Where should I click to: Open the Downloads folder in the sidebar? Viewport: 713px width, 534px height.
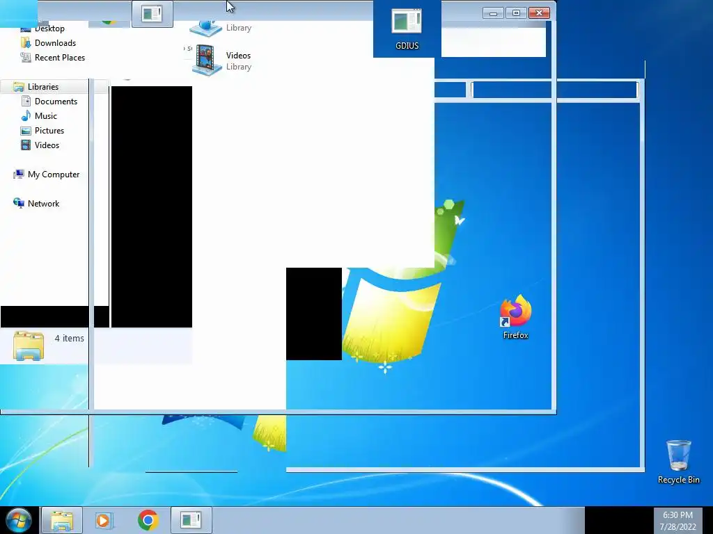click(x=55, y=43)
